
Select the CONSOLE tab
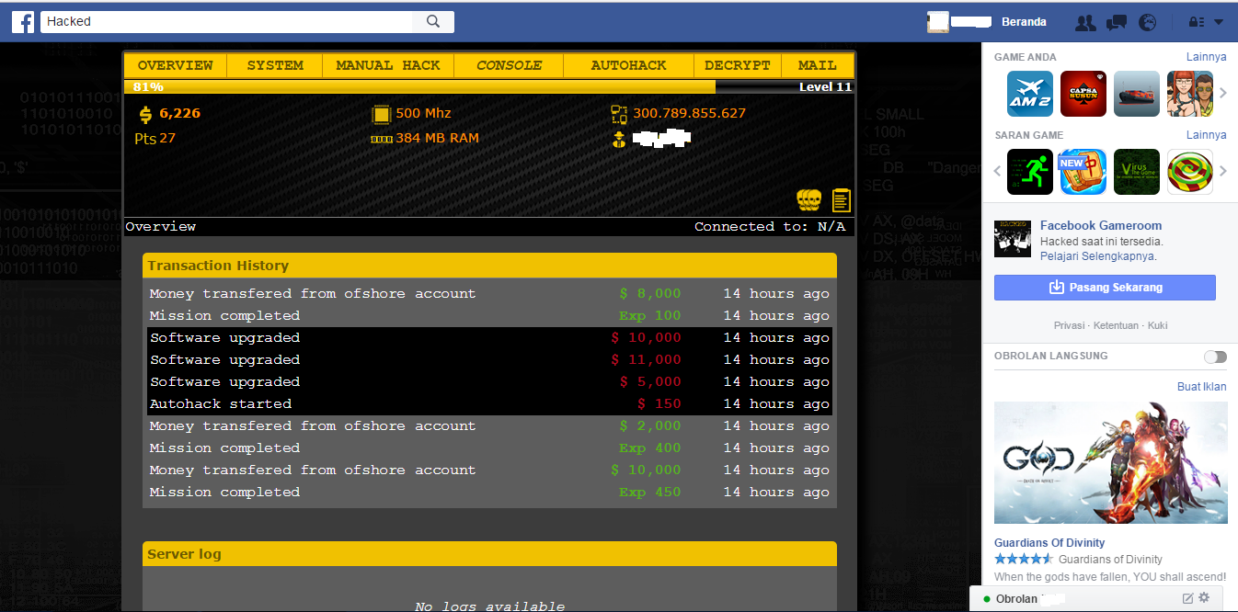509,65
